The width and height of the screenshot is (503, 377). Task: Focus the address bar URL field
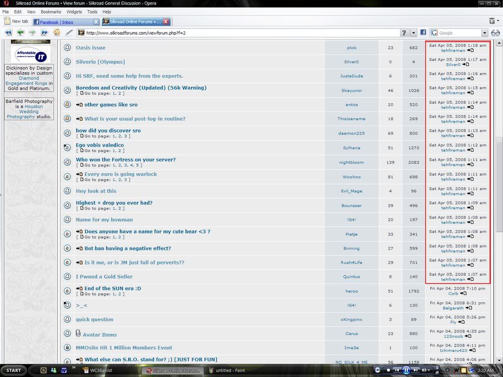click(x=239, y=33)
